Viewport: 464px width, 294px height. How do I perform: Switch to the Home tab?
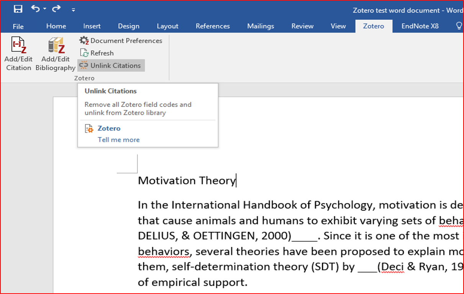tap(56, 26)
